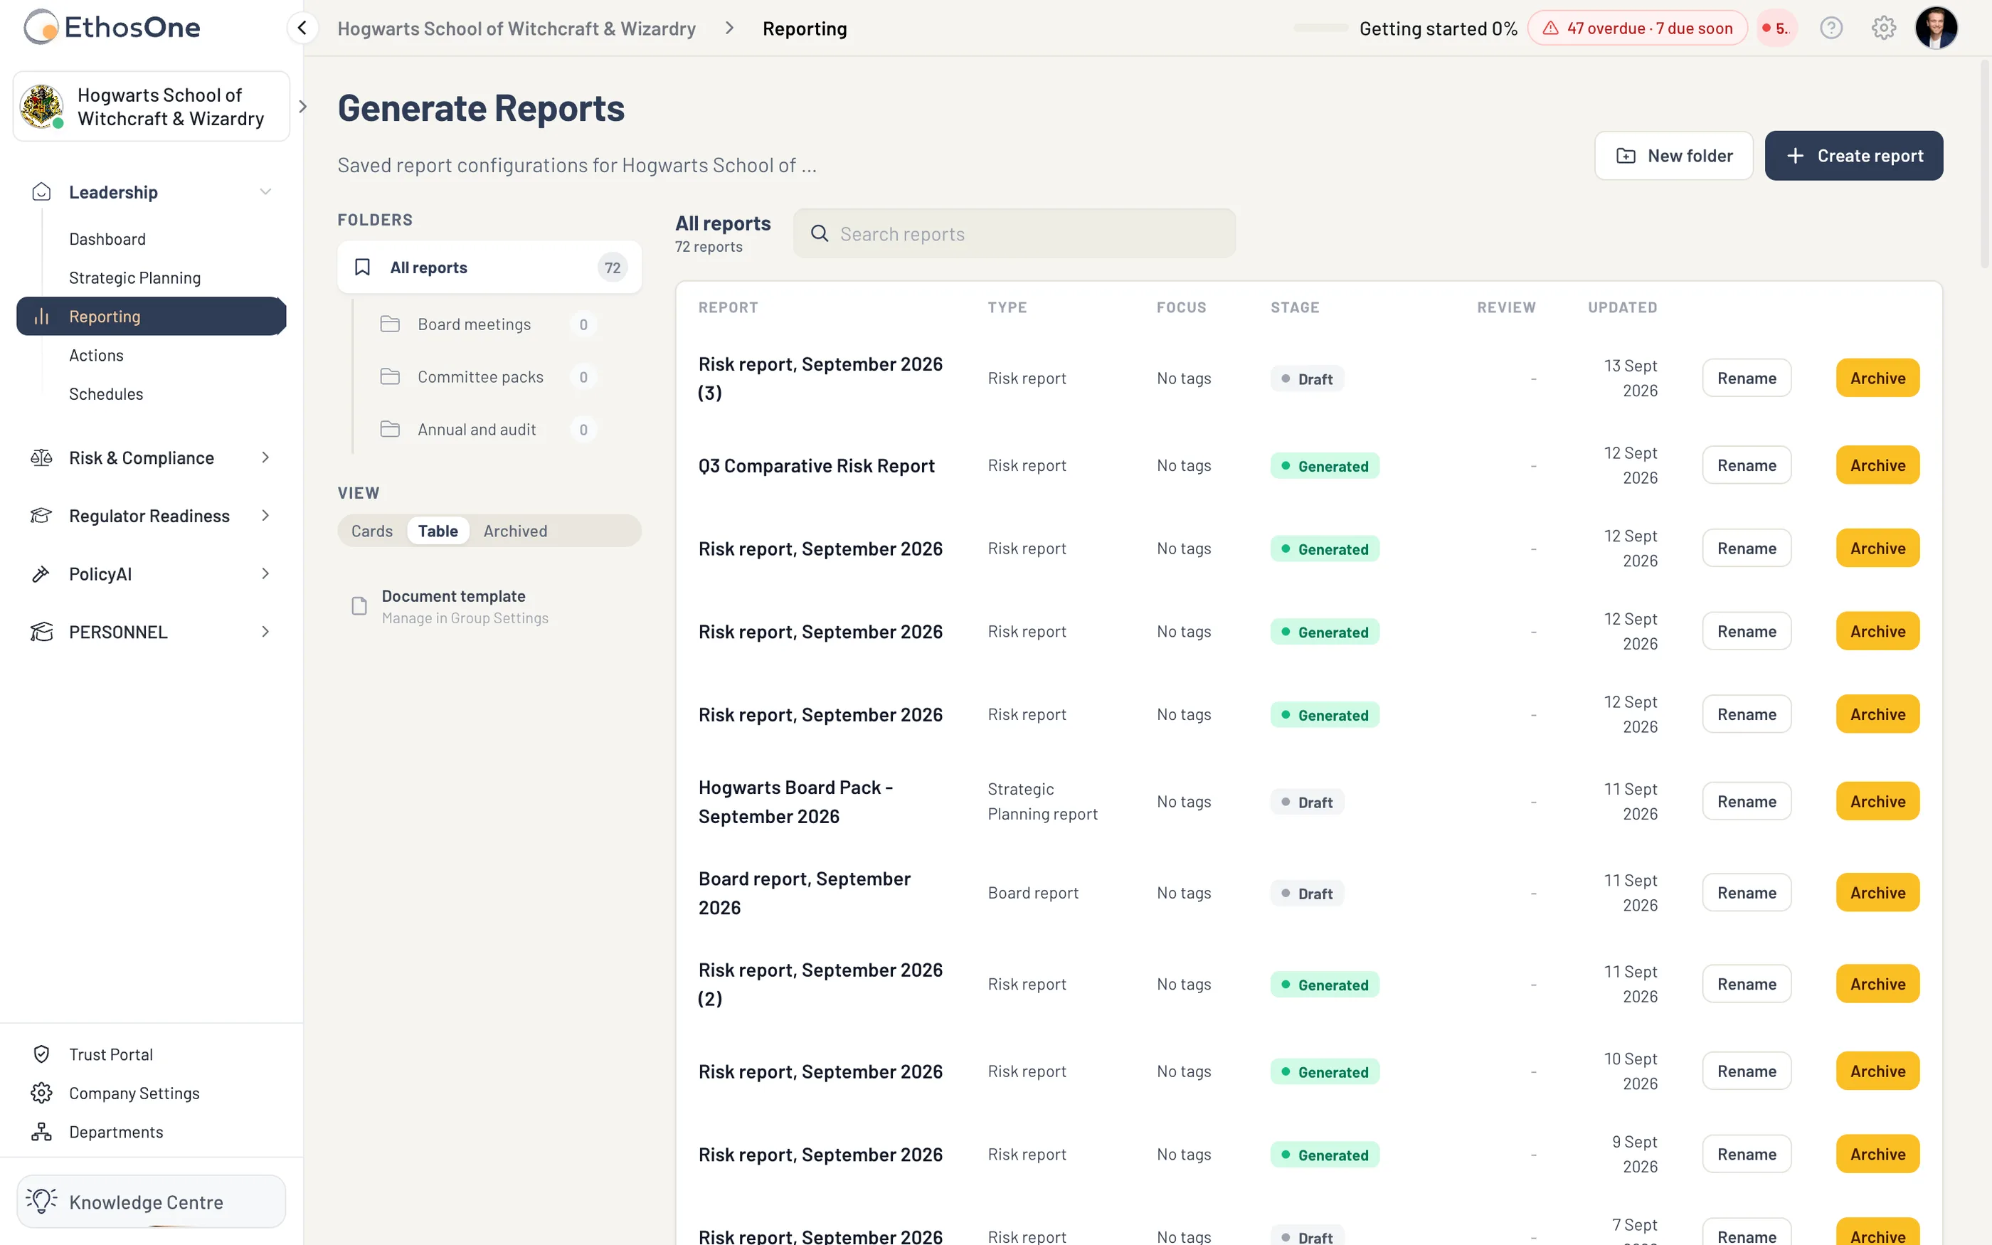Archive the Hogwarts Board Pack report
1992x1245 pixels.
[1877, 801]
